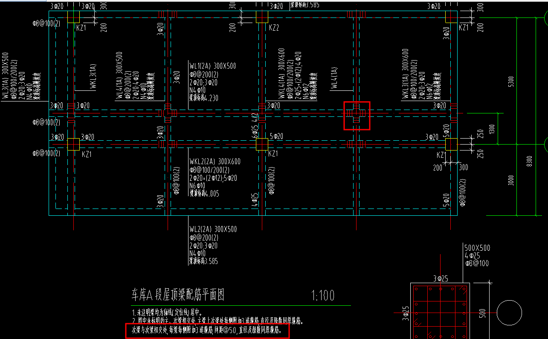The width and height of the screenshot is (548, 339).
Task: Select the 500X500 column size text
Action: pos(477,248)
